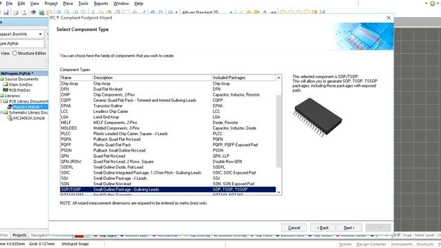Open PCB.PcbDoc document in Projects panel

[20, 90]
